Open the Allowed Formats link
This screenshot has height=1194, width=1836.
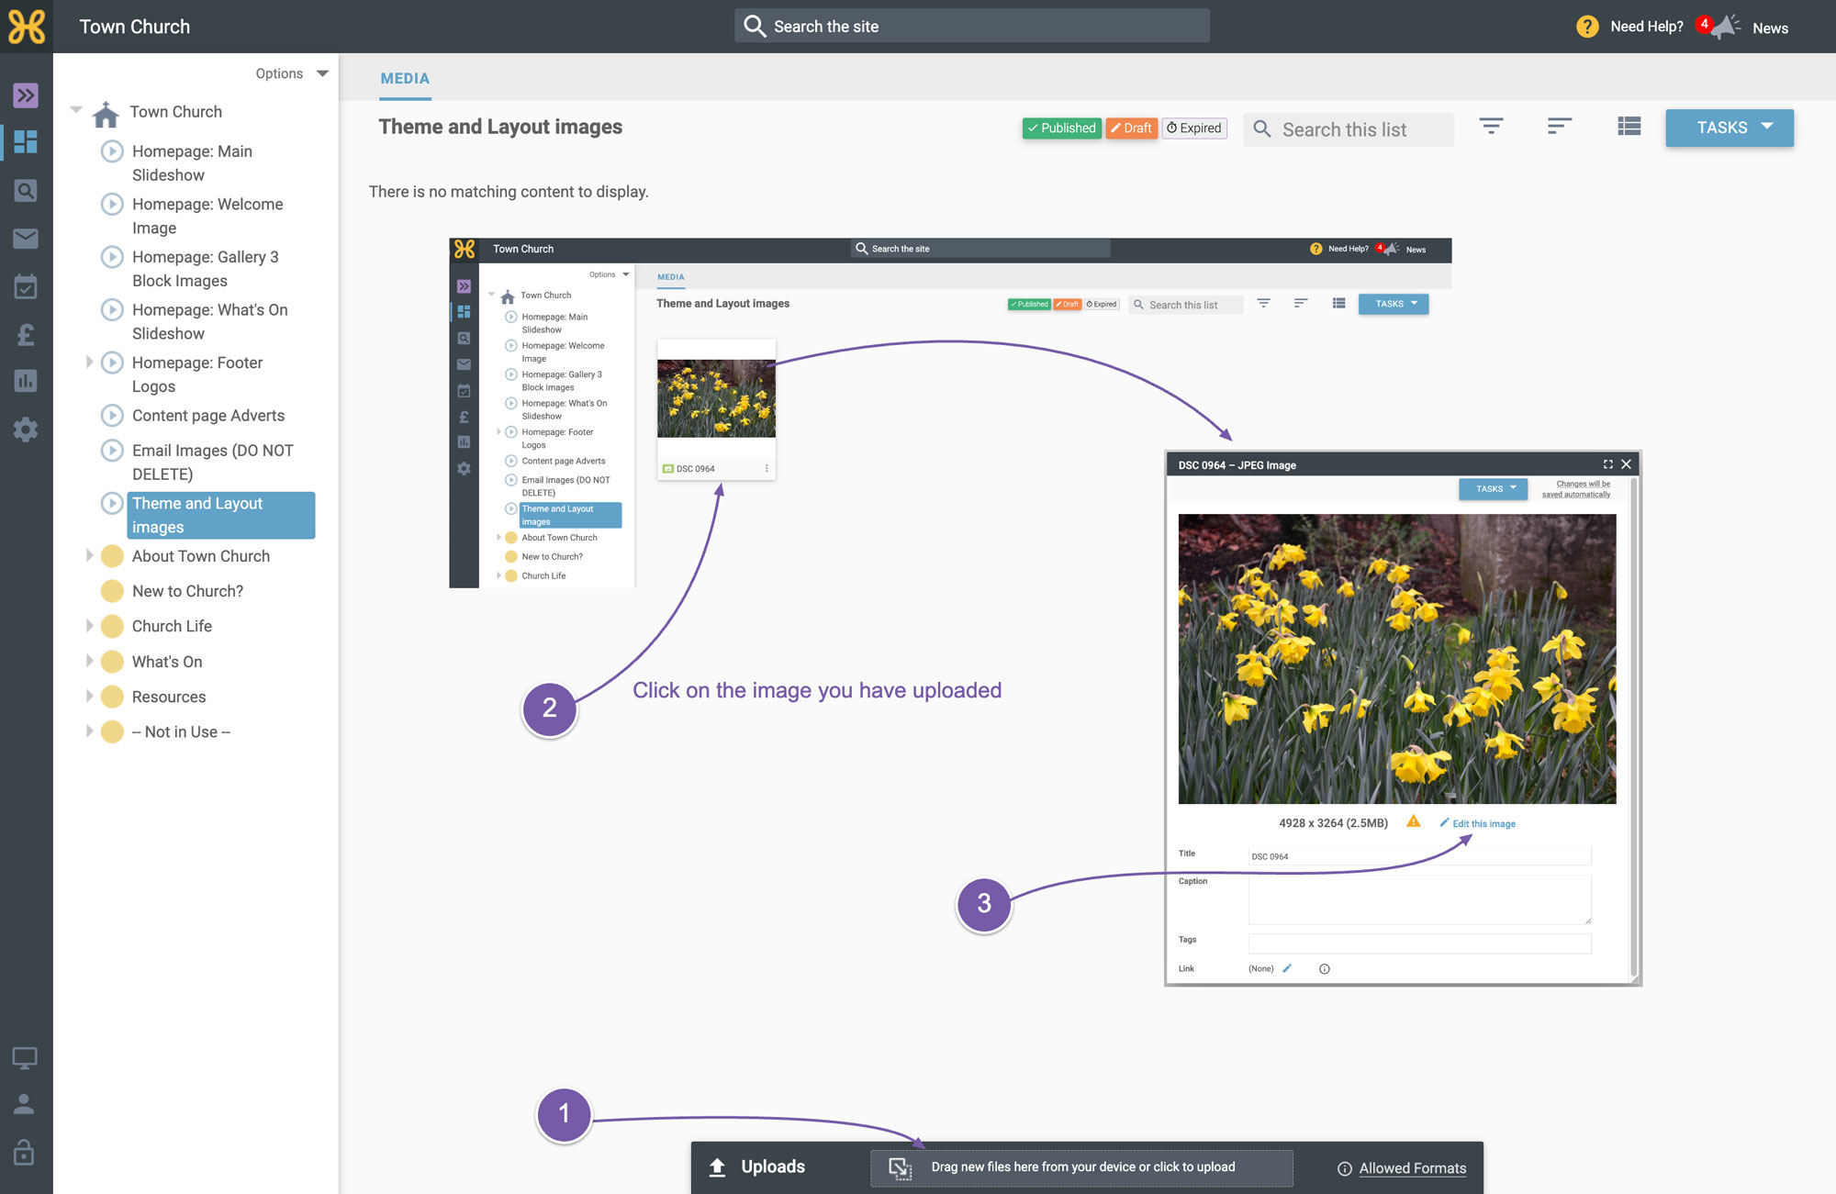pos(1412,1168)
